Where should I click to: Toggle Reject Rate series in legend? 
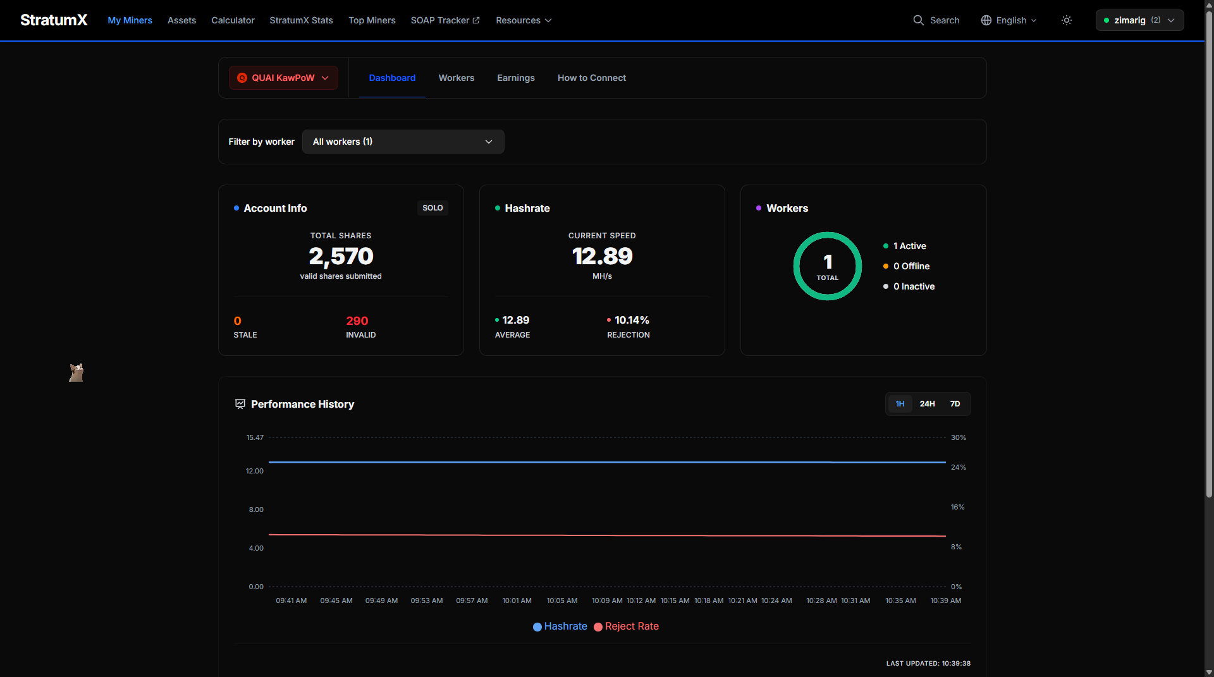tap(626, 626)
